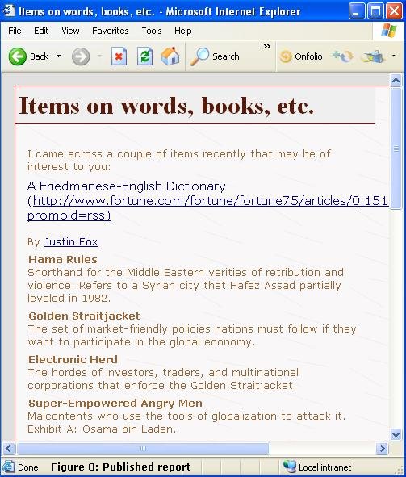
Task: Open the Edit menu
Action: [x=41, y=31]
